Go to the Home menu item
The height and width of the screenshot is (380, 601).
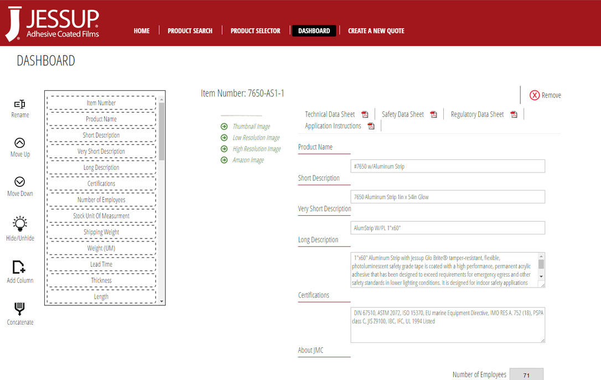pos(142,30)
